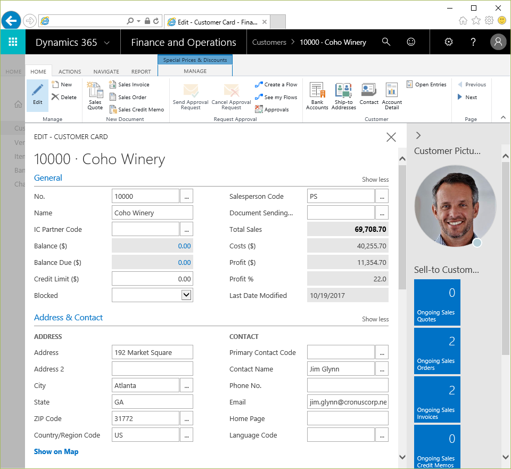
Task: Collapse the General section header
Action: click(48, 177)
